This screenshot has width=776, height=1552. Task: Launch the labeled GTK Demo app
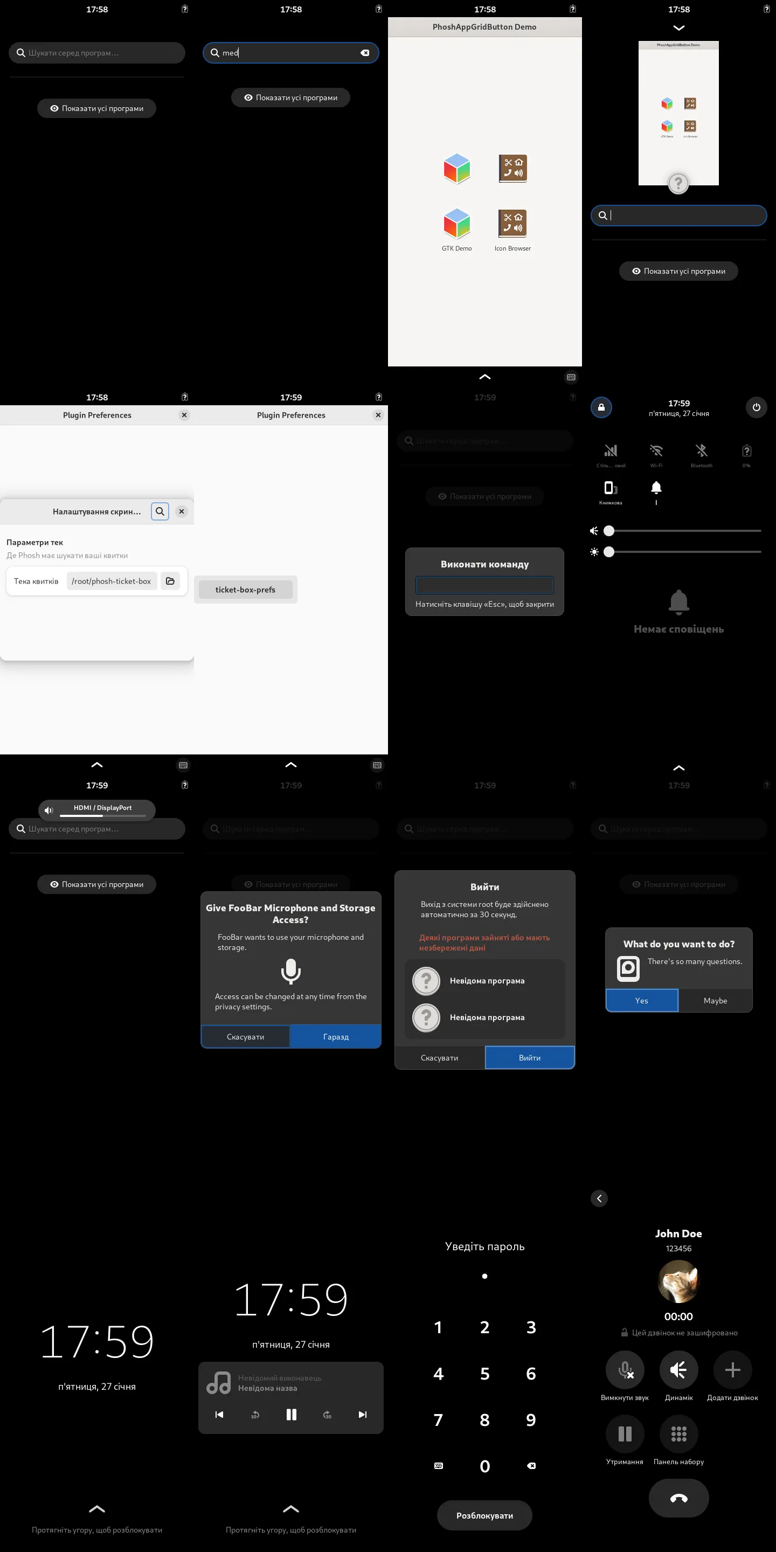click(x=456, y=224)
